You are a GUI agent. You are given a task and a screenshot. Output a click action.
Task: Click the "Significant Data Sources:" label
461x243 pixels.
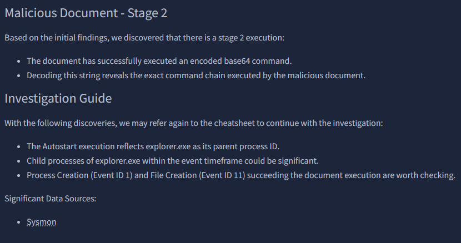click(x=51, y=198)
